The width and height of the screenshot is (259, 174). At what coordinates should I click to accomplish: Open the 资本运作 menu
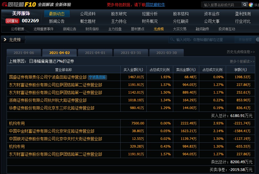click(x=212, y=14)
